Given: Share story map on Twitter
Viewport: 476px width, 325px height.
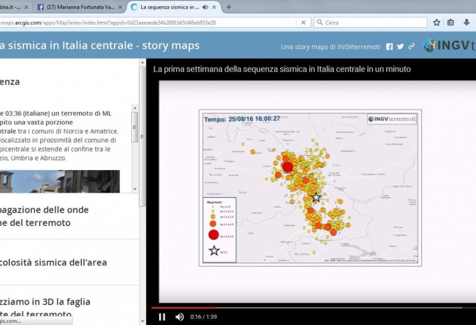Looking at the screenshot, I should pyautogui.click(x=400, y=46).
